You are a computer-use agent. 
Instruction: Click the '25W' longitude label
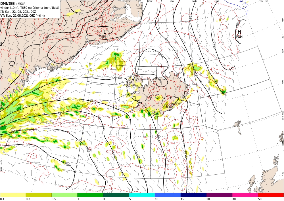pos(128,1)
